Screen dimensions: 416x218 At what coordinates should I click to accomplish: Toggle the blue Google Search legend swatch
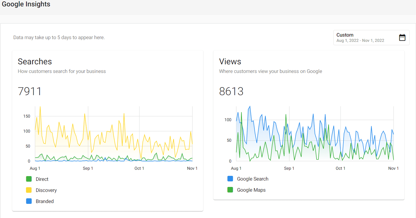coord(230,179)
